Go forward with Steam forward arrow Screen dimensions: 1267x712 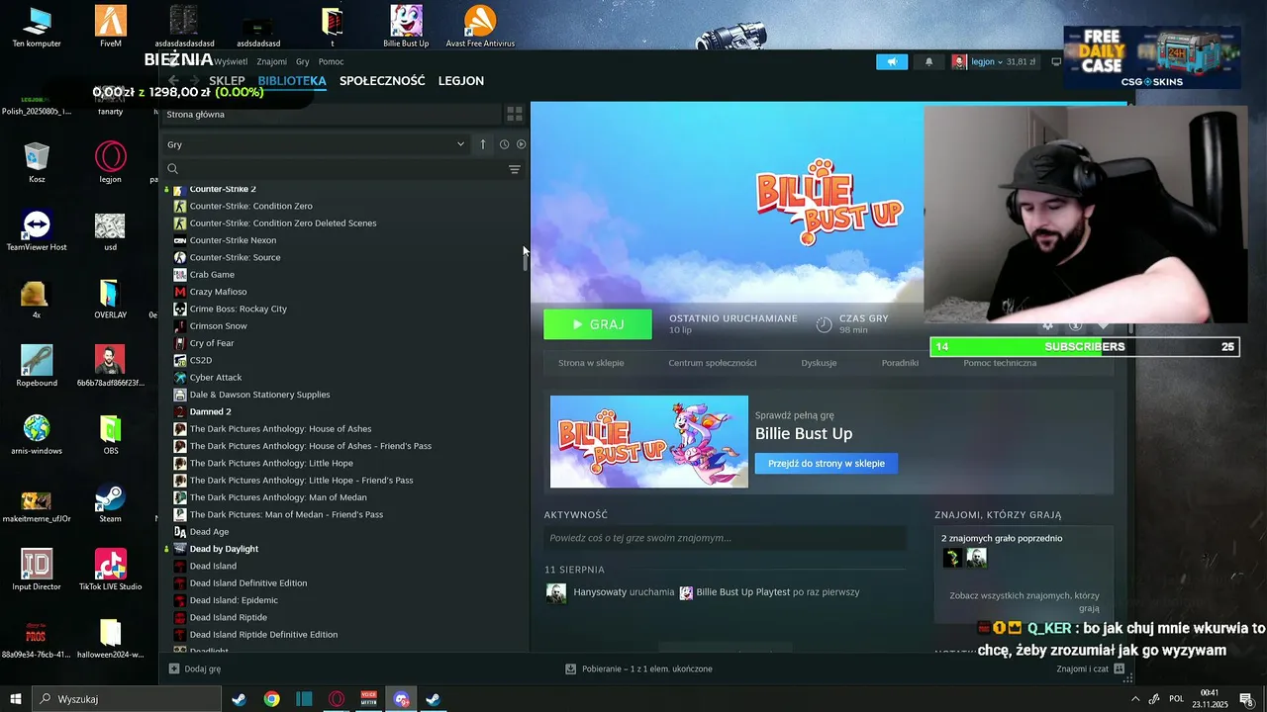pyautogui.click(x=195, y=80)
